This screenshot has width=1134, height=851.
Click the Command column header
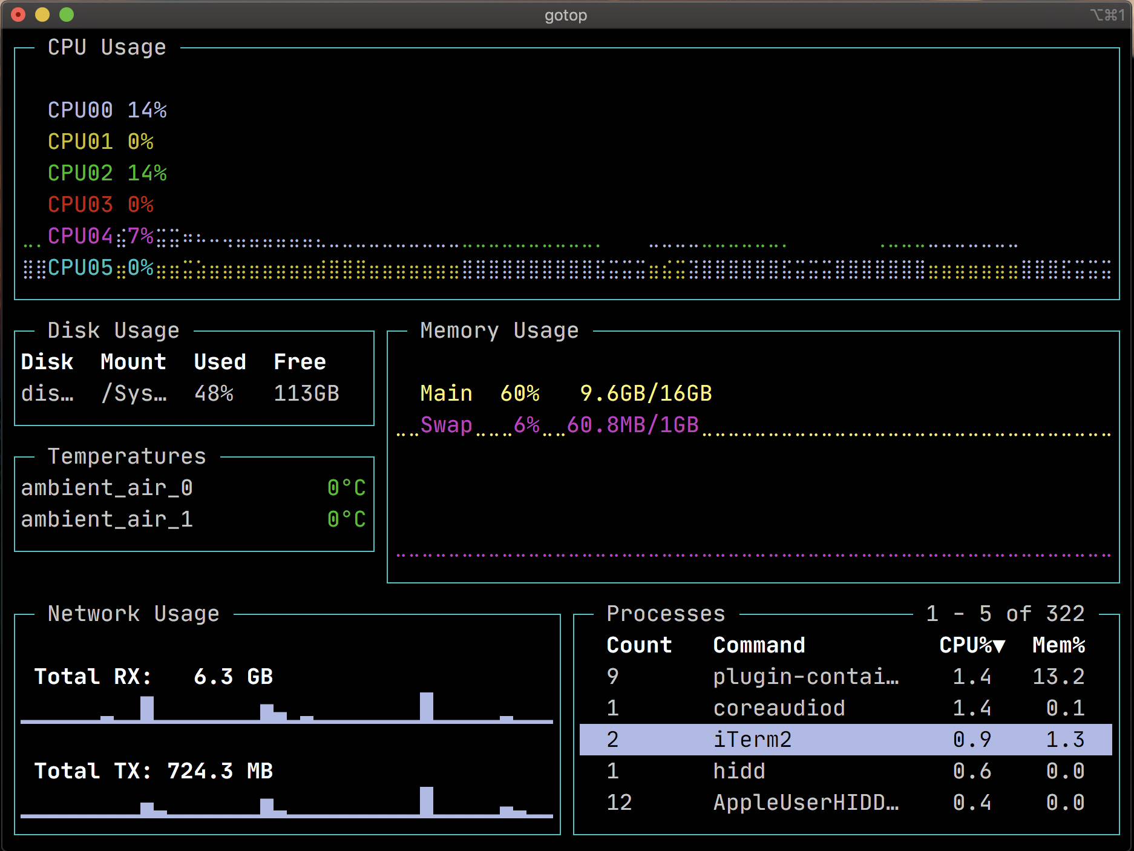click(x=759, y=645)
